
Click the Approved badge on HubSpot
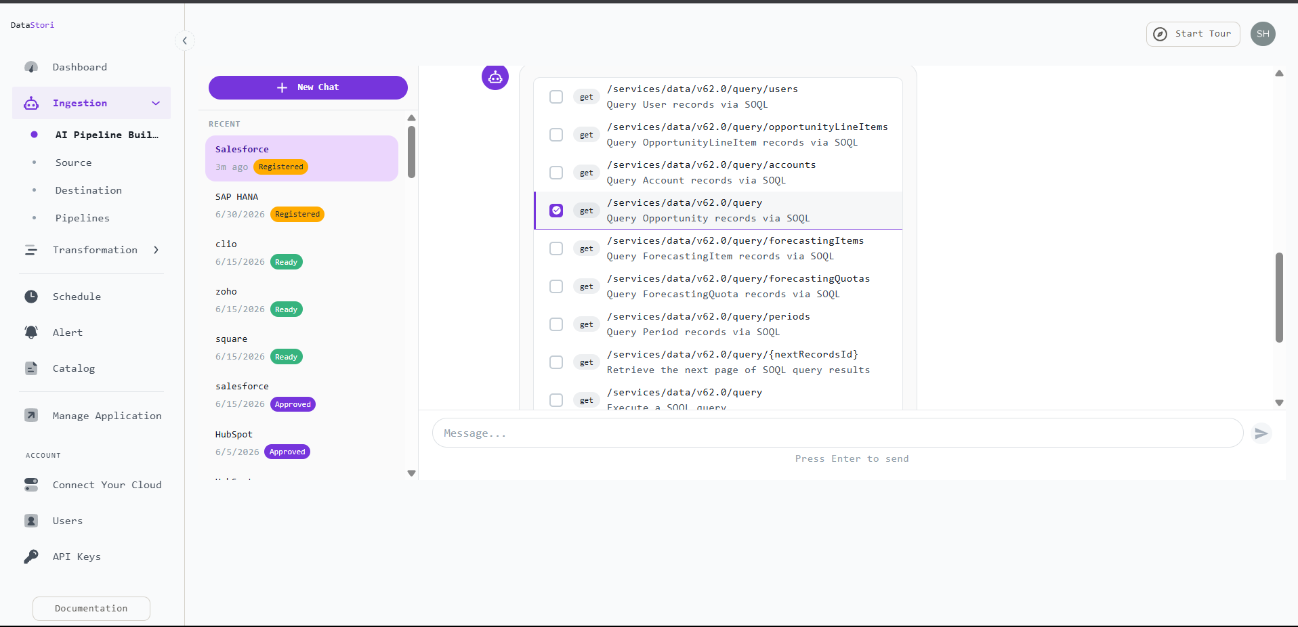click(287, 452)
